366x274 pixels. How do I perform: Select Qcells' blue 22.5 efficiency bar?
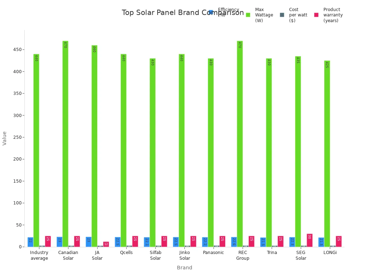tap(118, 242)
